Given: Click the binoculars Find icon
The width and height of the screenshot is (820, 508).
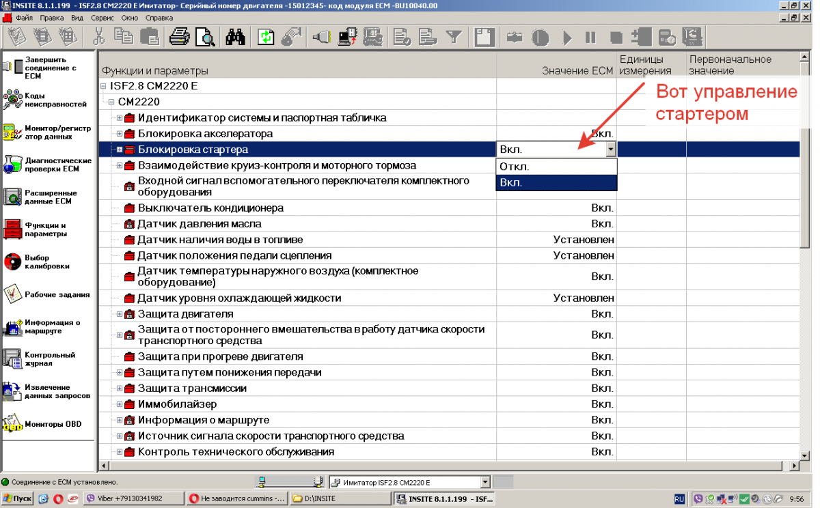Looking at the screenshot, I should pos(235,36).
